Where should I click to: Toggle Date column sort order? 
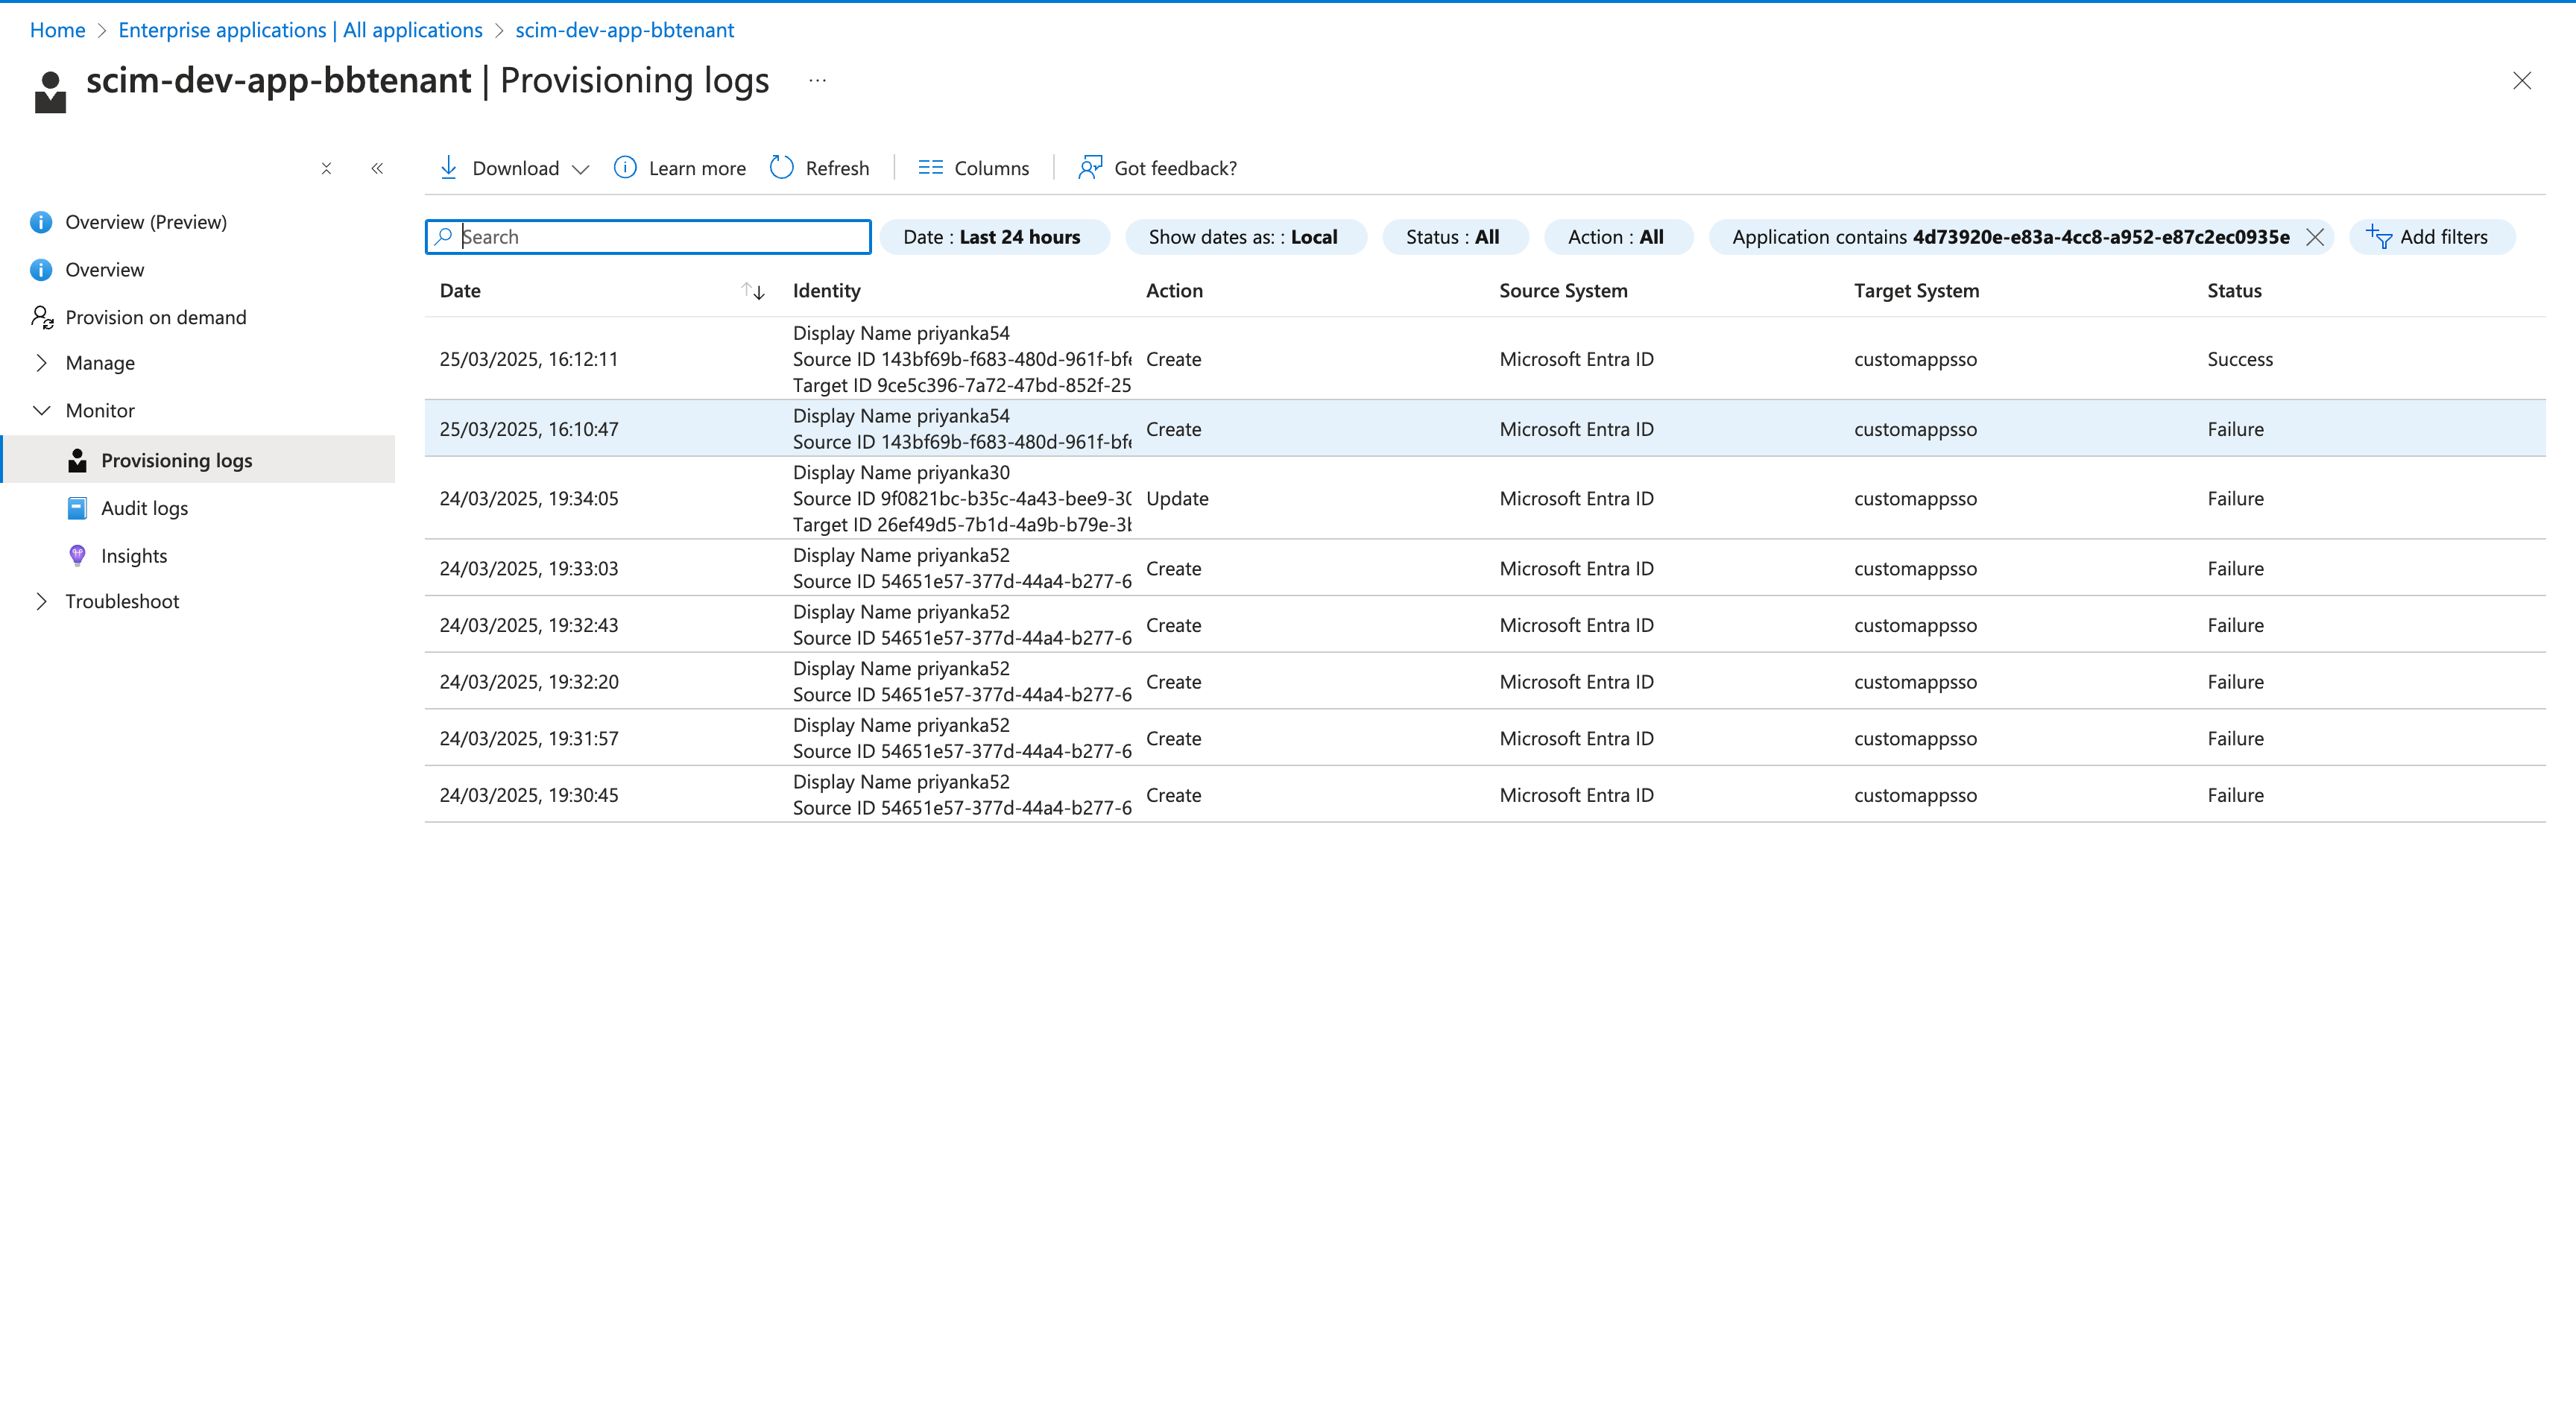pos(753,291)
